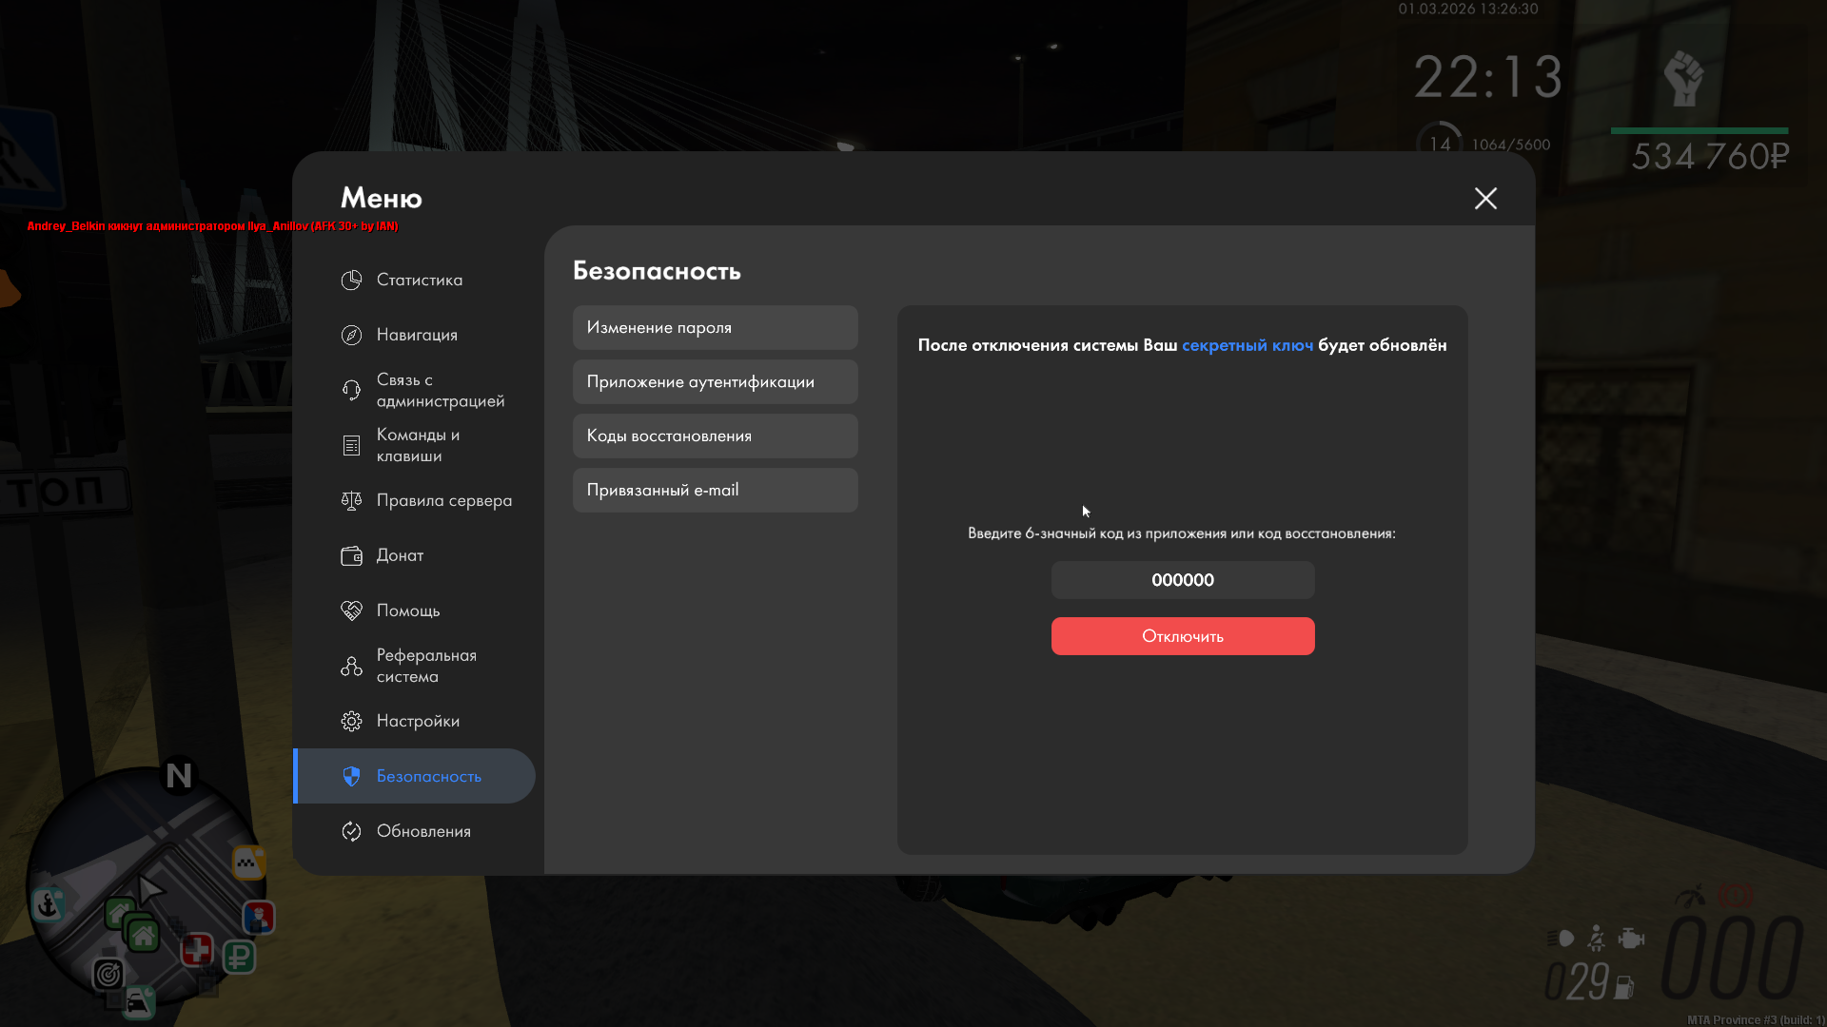Close the Меню window with X
1827x1027 pixels.
click(x=1484, y=198)
